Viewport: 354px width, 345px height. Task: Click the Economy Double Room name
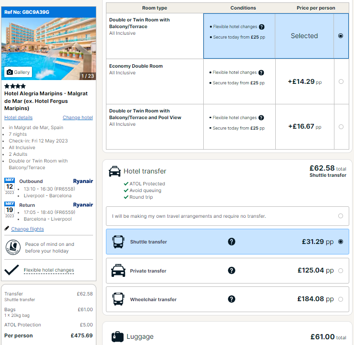(x=136, y=66)
